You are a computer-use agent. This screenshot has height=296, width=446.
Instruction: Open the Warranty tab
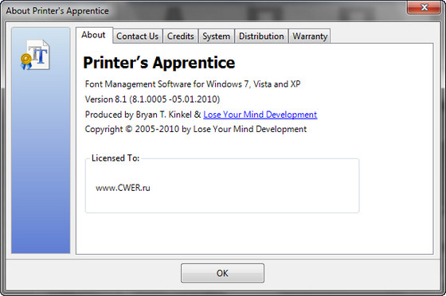pyautogui.click(x=310, y=37)
